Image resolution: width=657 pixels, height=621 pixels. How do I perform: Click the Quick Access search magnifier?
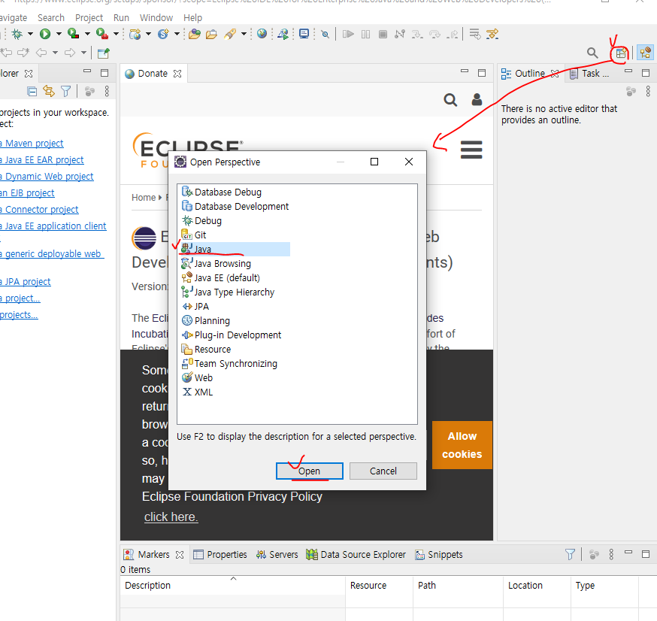point(592,53)
